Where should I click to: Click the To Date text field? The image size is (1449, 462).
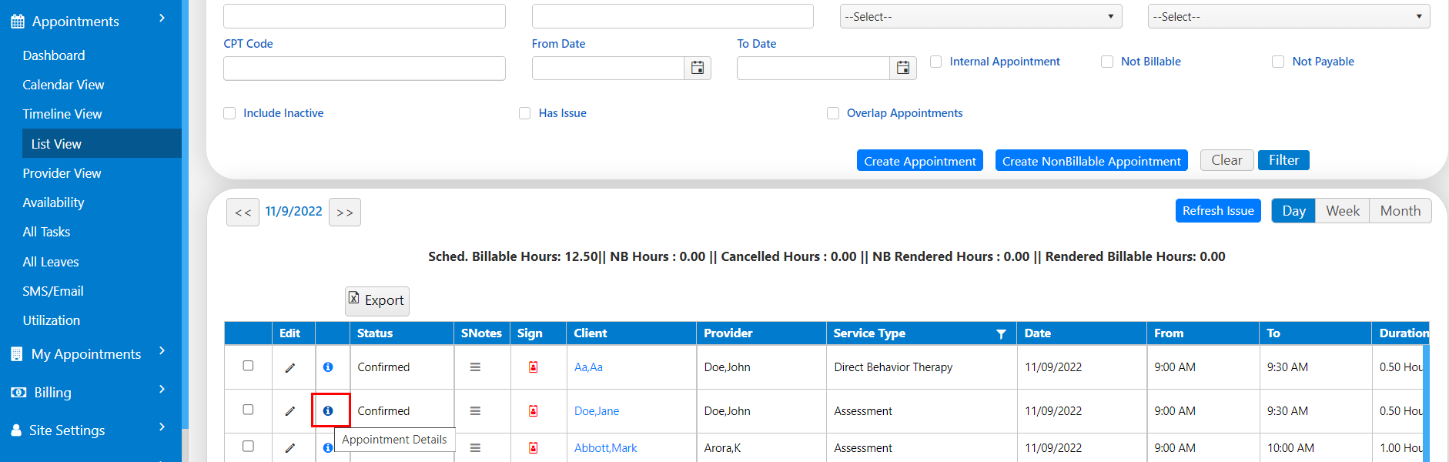pyautogui.click(x=813, y=68)
